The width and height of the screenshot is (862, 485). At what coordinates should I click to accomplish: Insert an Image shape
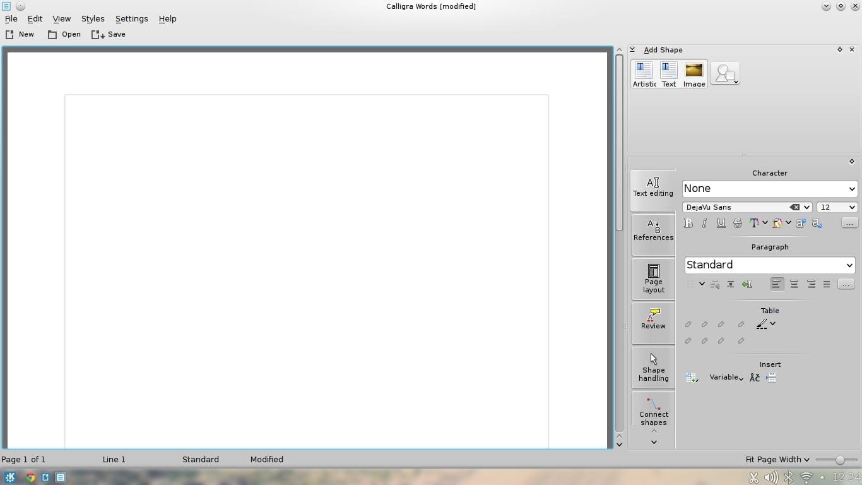[694, 74]
